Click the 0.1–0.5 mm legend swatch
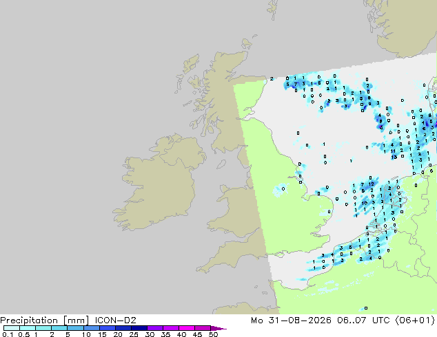Viewport: 437px width, 337px height. pyautogui.click(x=12, y=328)
